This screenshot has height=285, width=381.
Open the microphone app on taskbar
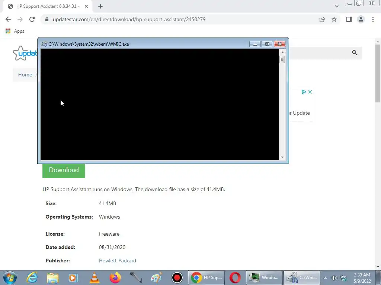(136, 278)
